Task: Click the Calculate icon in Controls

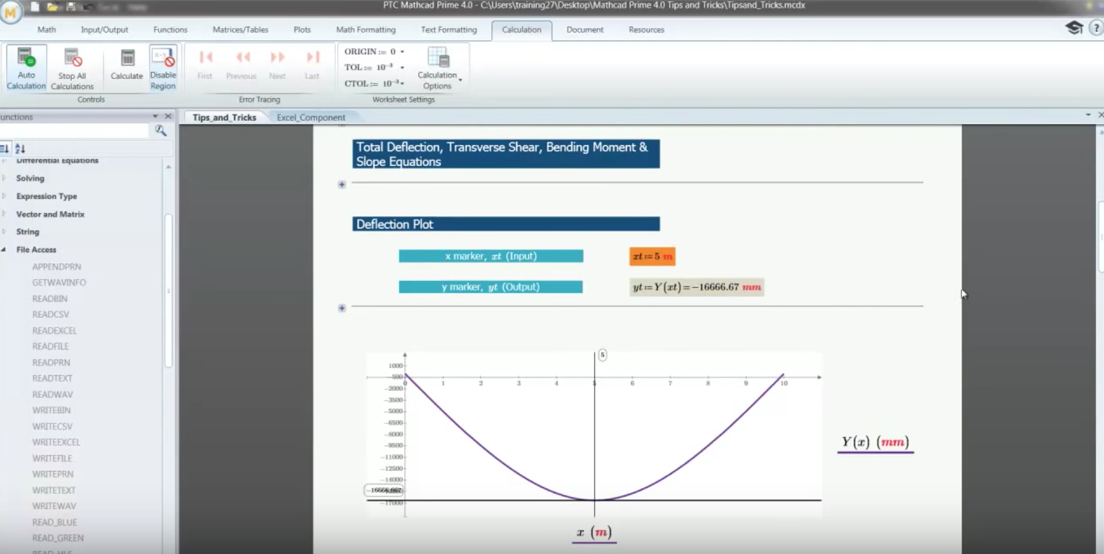Action: (127, 65)
